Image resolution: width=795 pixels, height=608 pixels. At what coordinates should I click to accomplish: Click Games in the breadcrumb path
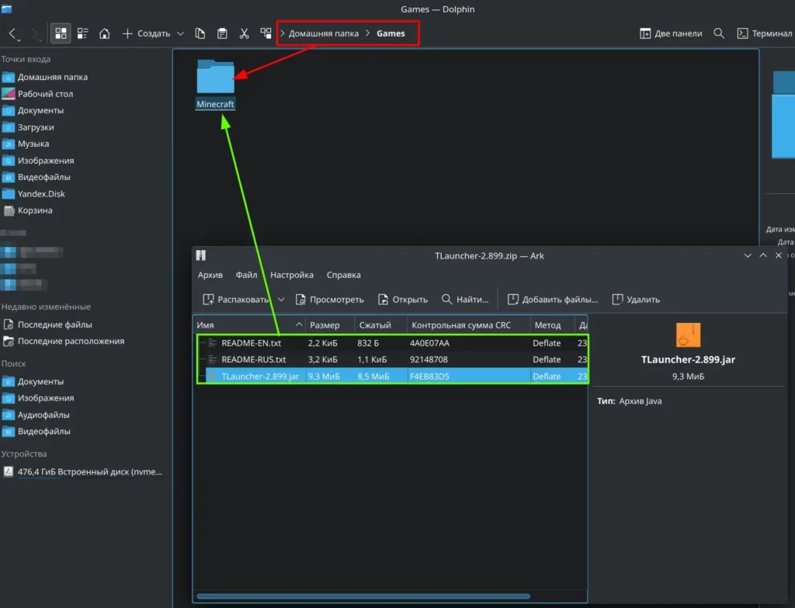pyautogui.click(x=391, y=33)
